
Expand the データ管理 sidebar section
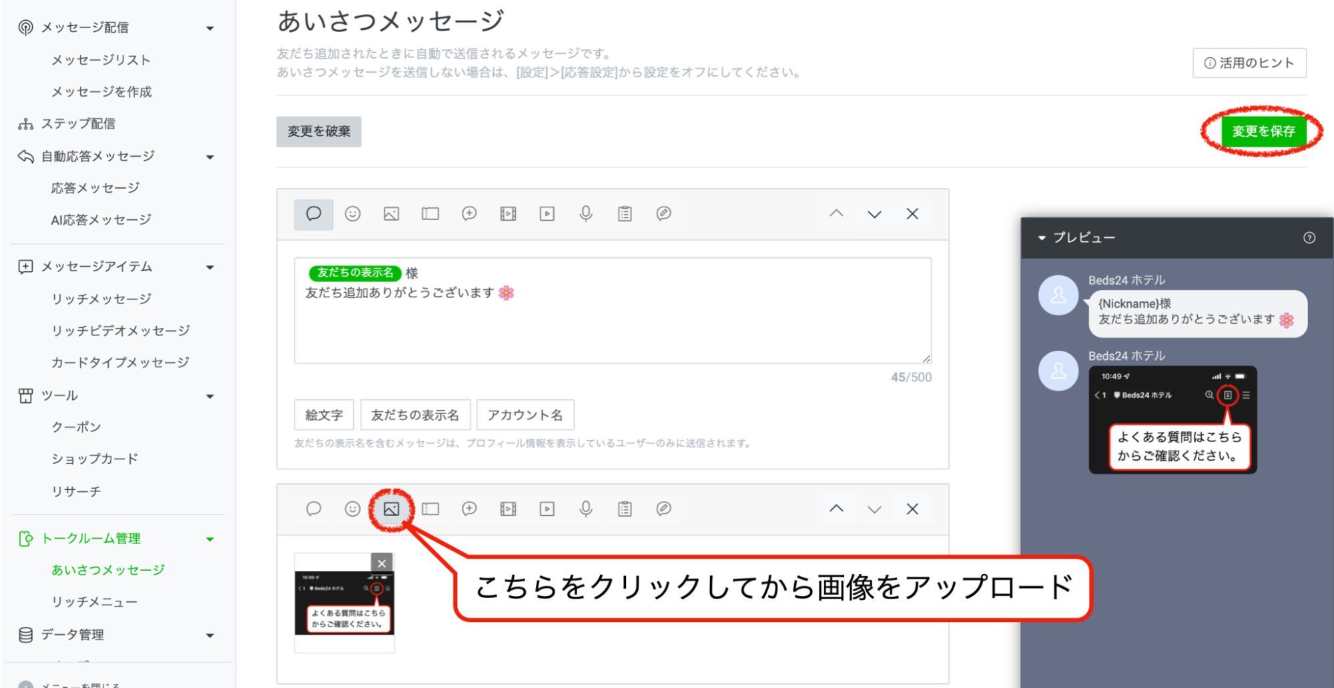coord(210,635)
